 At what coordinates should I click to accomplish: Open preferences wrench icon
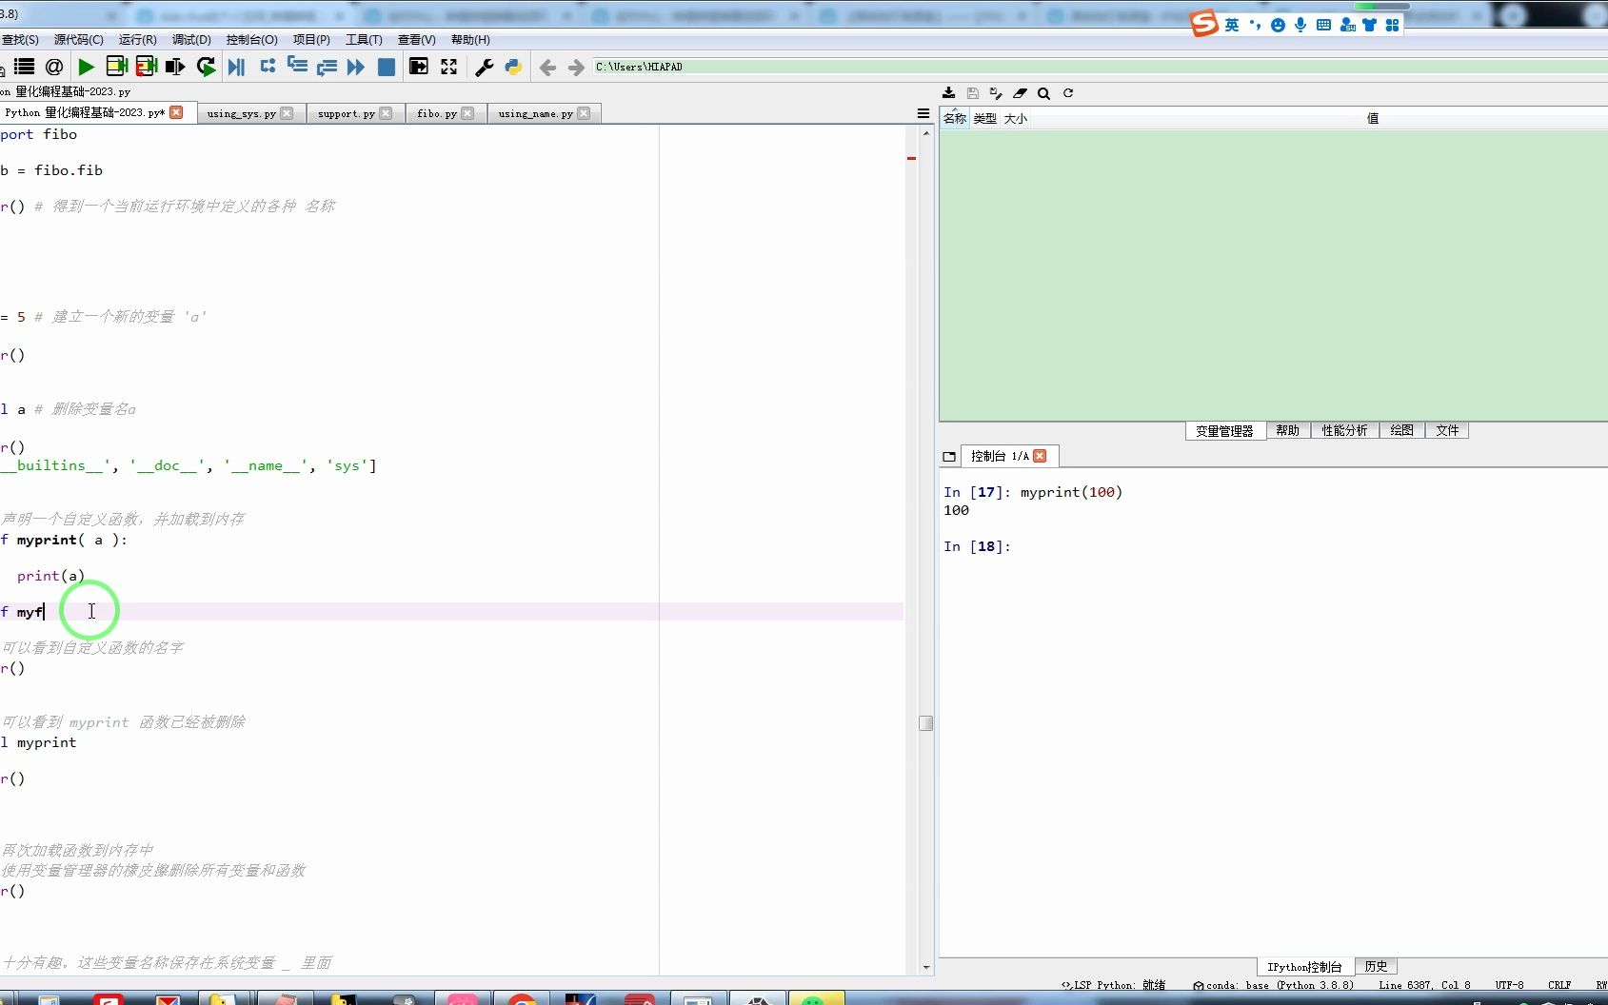(x=484, y=67)
